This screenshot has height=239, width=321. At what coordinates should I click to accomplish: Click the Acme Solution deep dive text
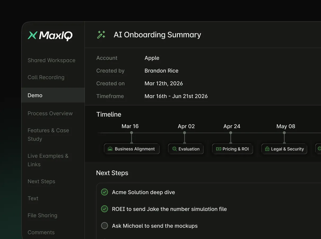tap(144, 192)
